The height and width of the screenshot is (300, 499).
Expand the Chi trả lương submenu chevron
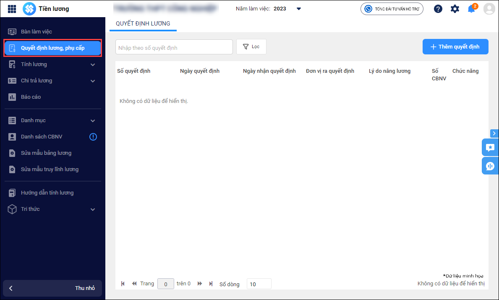coord(93,81)
